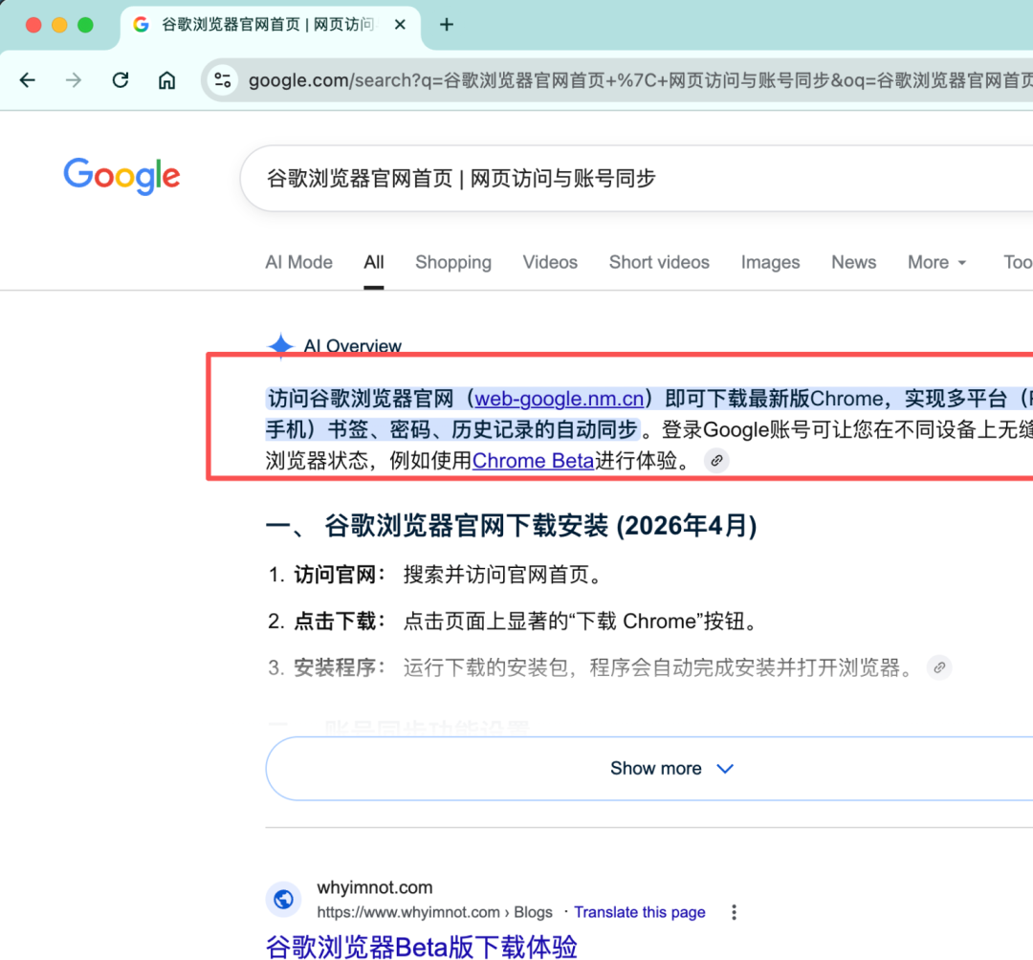This screenshot has height=960, width=1033.
Task: Click the https://www.whyimnot.com › Blogs breadcrumb
Action: click(x=435, y=912)
